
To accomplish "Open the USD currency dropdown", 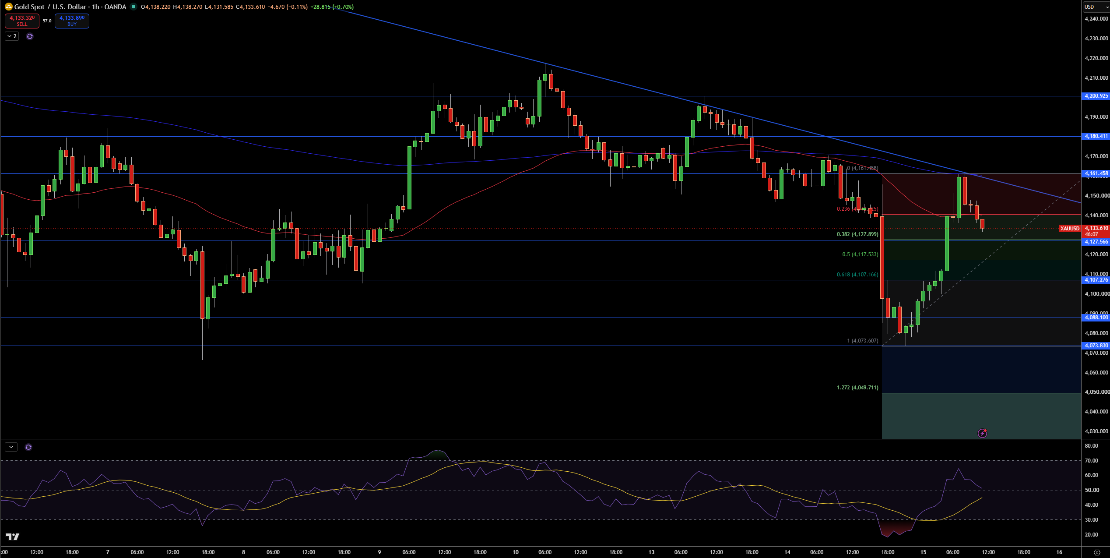I will click(1096, 7).
